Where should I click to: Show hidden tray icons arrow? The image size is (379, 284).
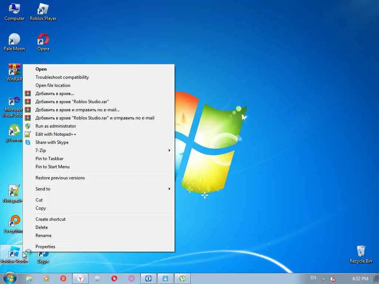point(323,279)
